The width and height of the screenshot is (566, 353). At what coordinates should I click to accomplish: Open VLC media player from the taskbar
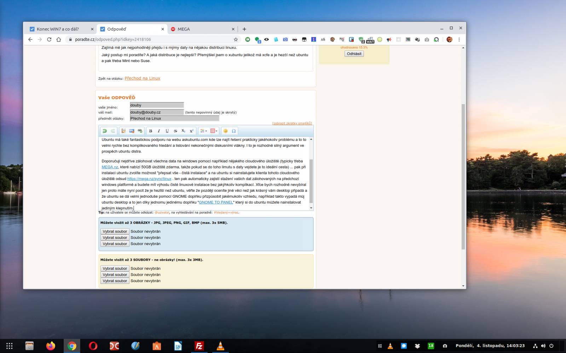click(x=220, y=346)
